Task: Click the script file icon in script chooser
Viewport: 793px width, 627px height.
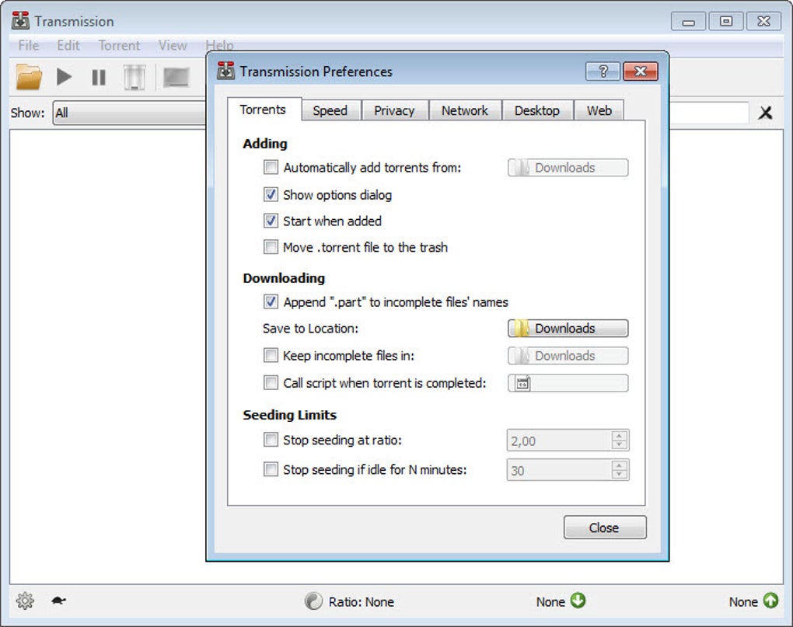Action: click(522, 383)
